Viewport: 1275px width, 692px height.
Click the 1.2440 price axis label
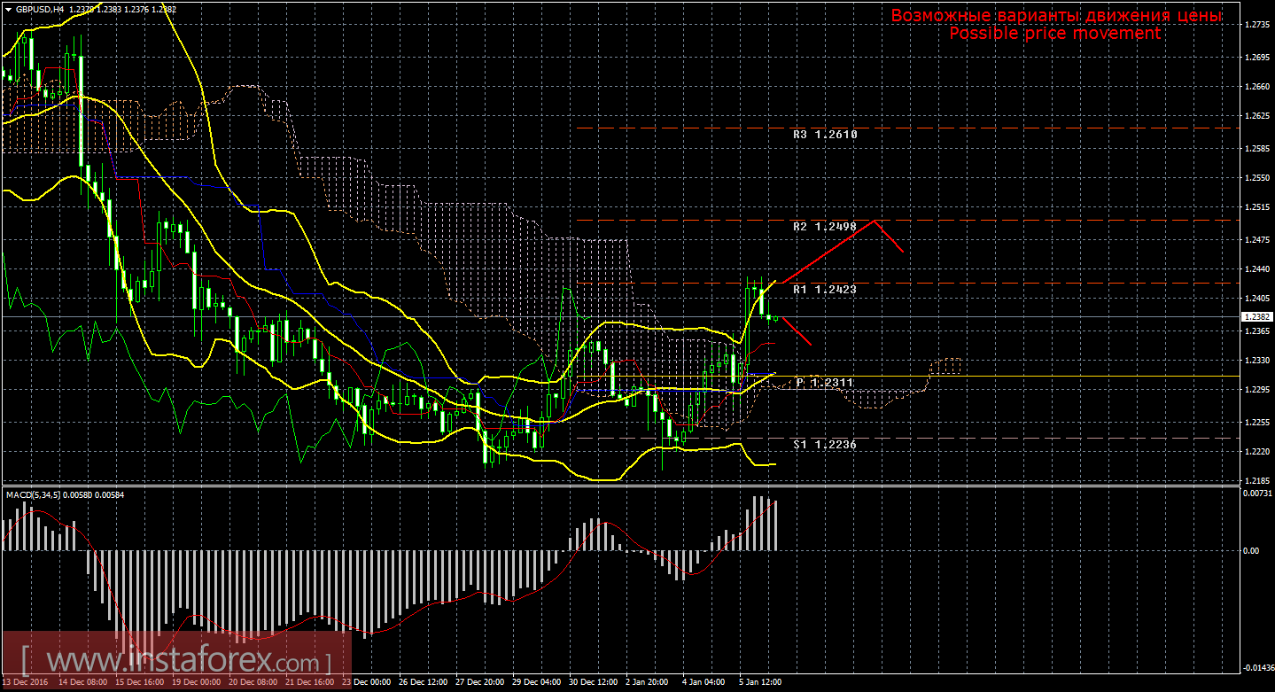tap(1257, 269)
